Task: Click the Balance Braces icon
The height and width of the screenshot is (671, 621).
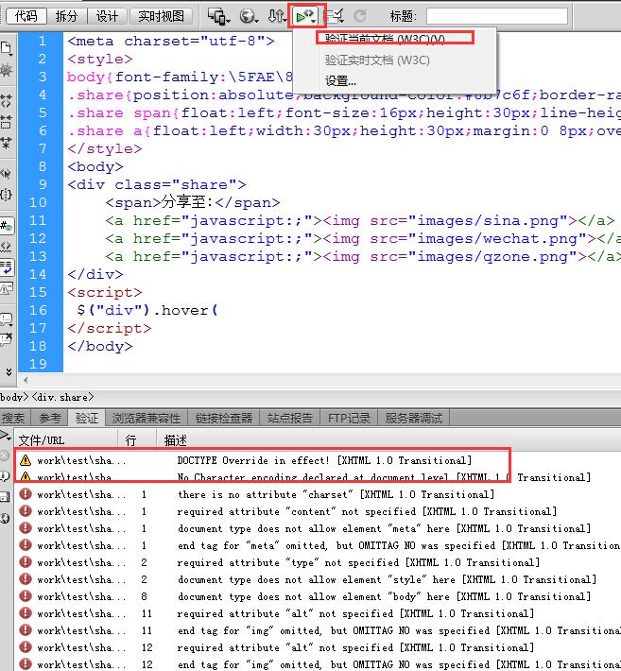Action: (x=6, y=195)
